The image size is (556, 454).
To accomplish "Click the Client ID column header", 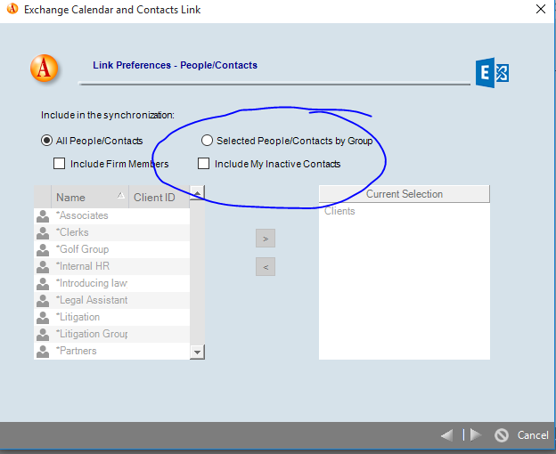I will (159, 197).
